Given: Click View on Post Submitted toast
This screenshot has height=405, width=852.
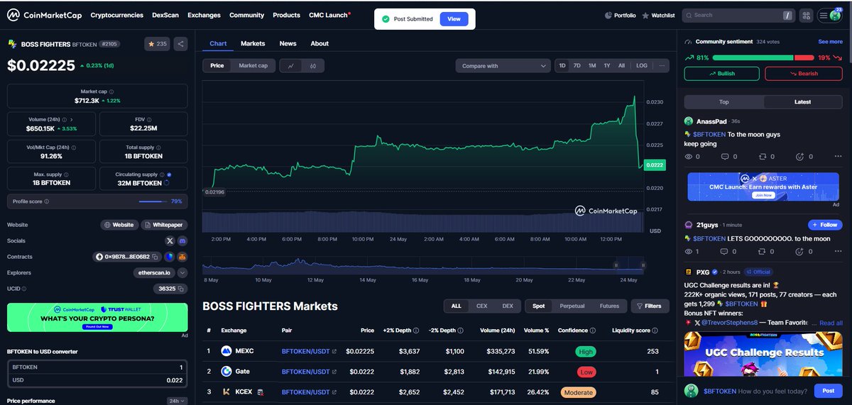Looking at the screenshot, I should pyautogui.click(x=454, y=19).
